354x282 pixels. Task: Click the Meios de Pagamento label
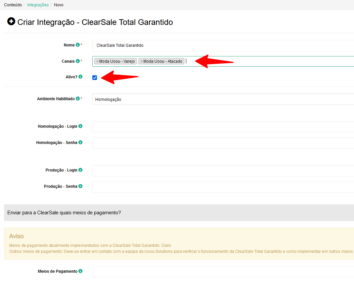click(57, 271)
